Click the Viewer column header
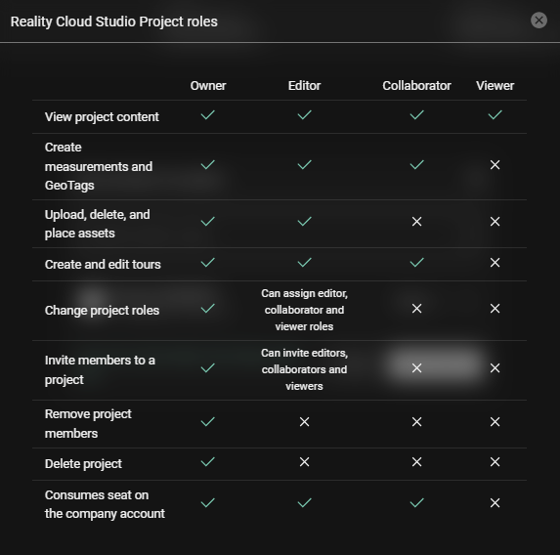The width and height of the screenshot is (560, 555). click(x=495, y=86)
